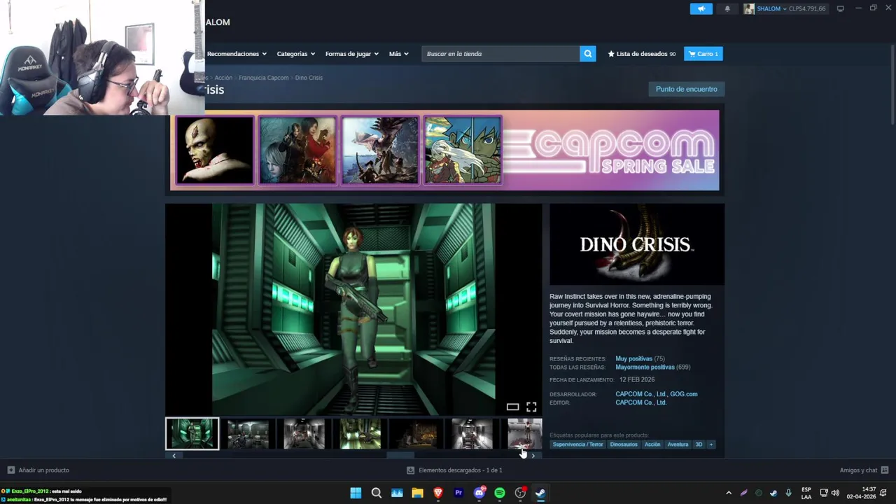The image size is (896, 504).
Task: Click the store search magnifier button
Action: point(588,54)
